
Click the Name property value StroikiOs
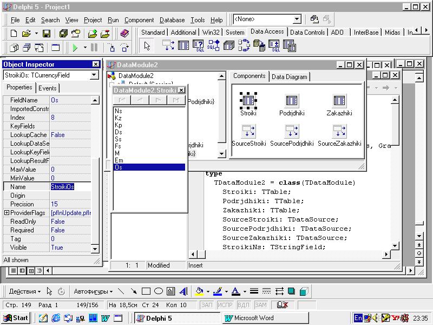(x=70, y=187)
